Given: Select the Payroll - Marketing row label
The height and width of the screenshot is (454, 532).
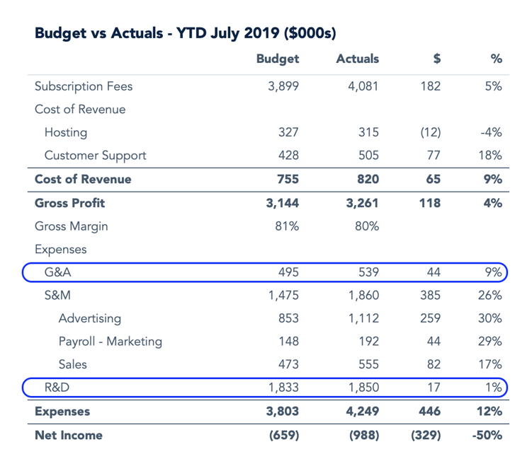Looking at the screenshot, I should tap(111, 342).
